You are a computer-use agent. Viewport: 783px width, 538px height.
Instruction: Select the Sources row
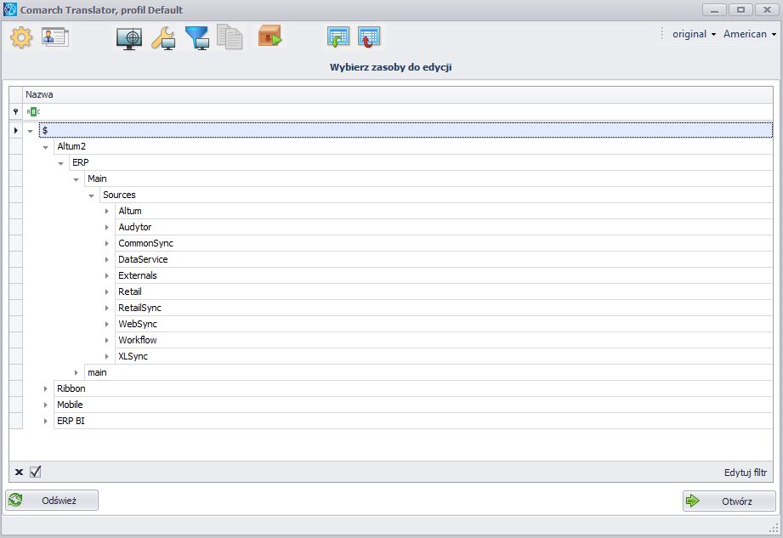tap(436, 195)
